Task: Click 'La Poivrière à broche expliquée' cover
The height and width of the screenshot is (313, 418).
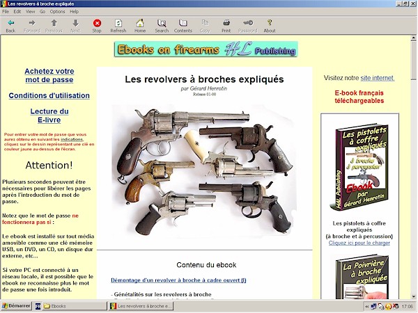Action: pos(362,278)
